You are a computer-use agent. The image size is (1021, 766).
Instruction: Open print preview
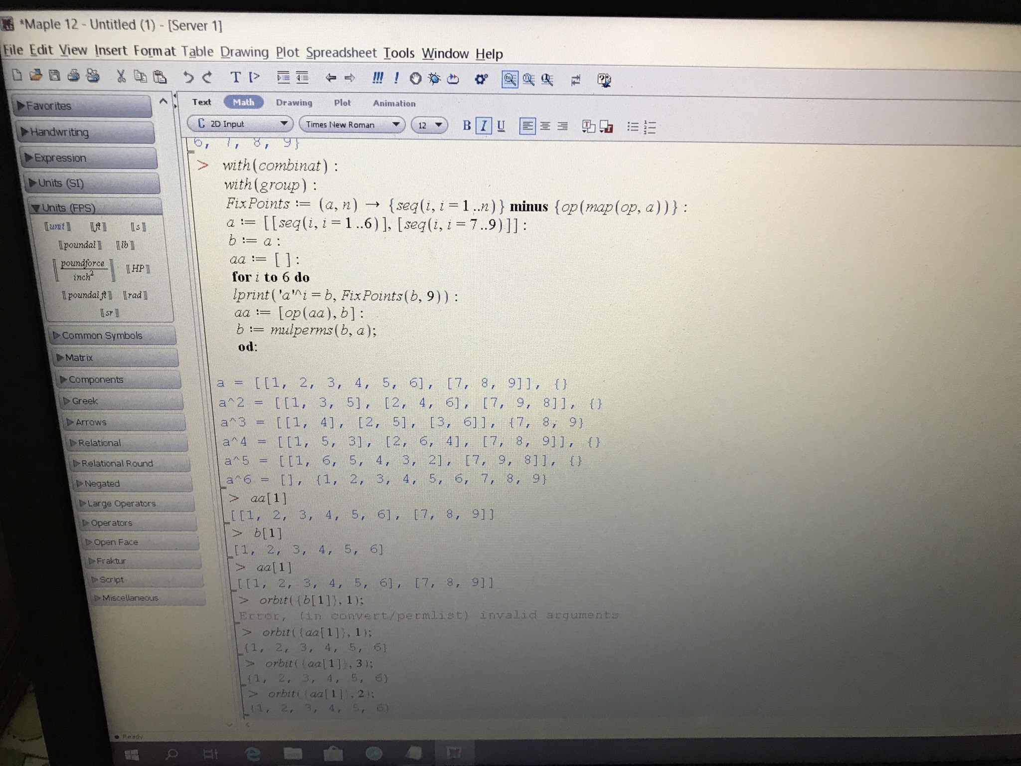tap(93, 76)
